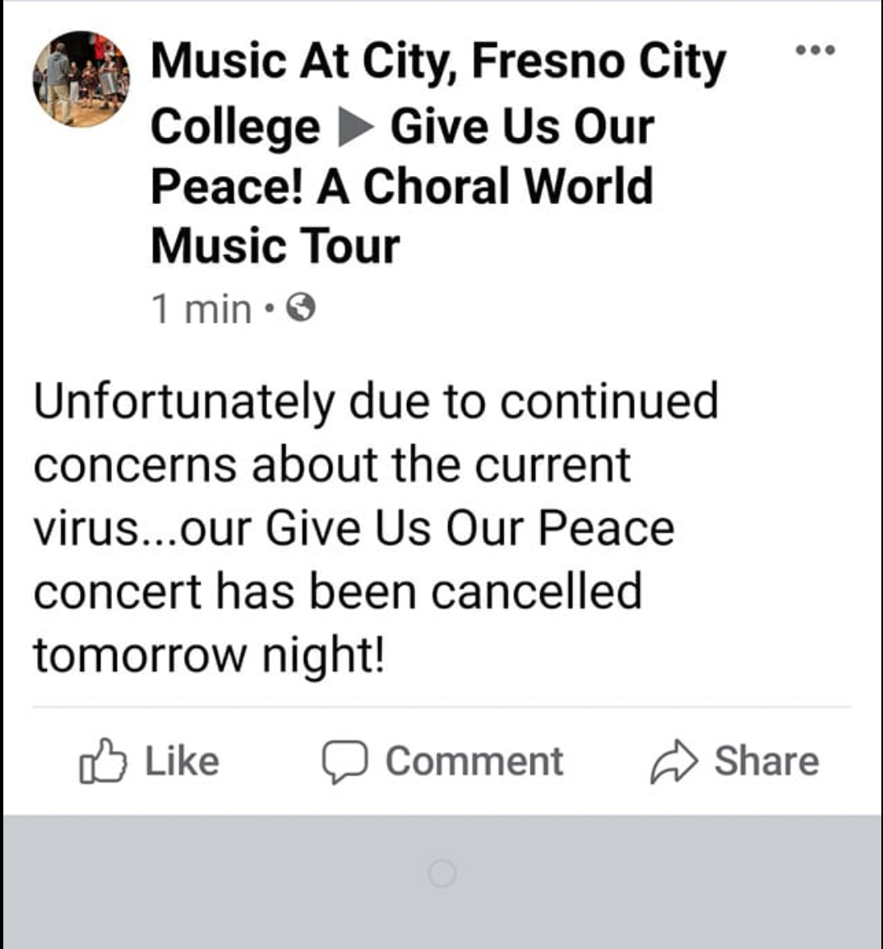Click the 1 min timestamp
The image size is (883, 949).
[201, 309]
